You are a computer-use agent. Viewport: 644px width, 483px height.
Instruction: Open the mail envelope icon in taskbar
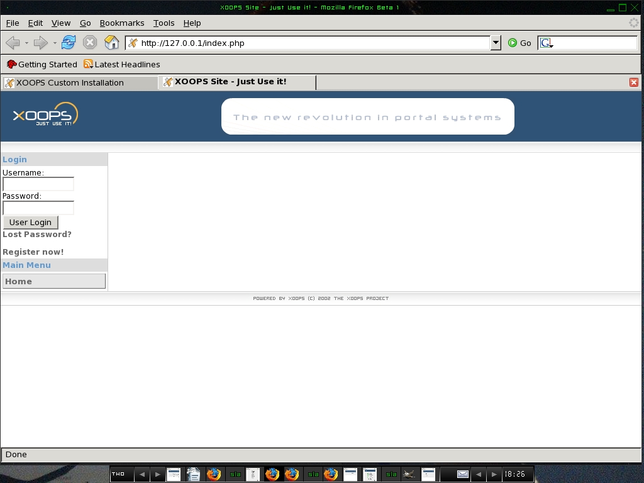point(463,474)
